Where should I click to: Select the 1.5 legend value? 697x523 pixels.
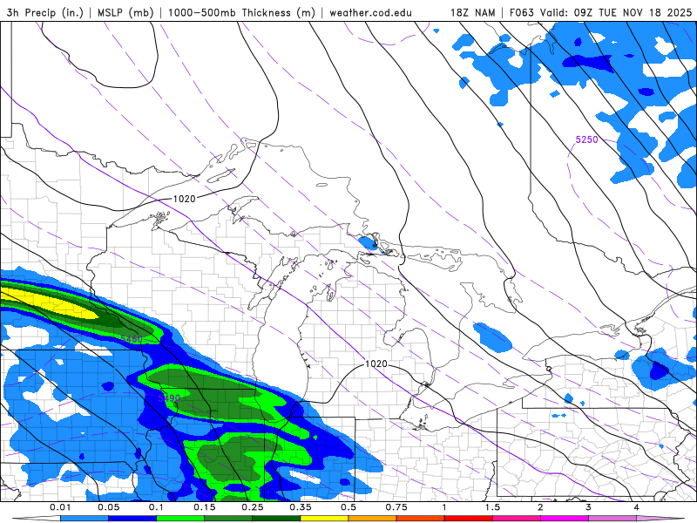pyautogui.click(x=492, y=507)
